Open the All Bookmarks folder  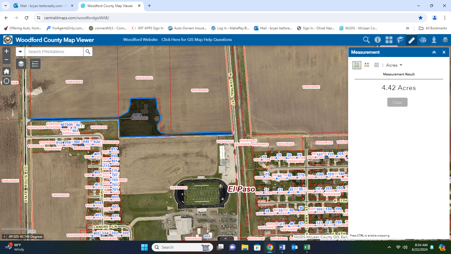433,28
